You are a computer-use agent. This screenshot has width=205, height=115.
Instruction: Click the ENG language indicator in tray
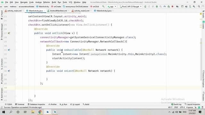[184, 112]
